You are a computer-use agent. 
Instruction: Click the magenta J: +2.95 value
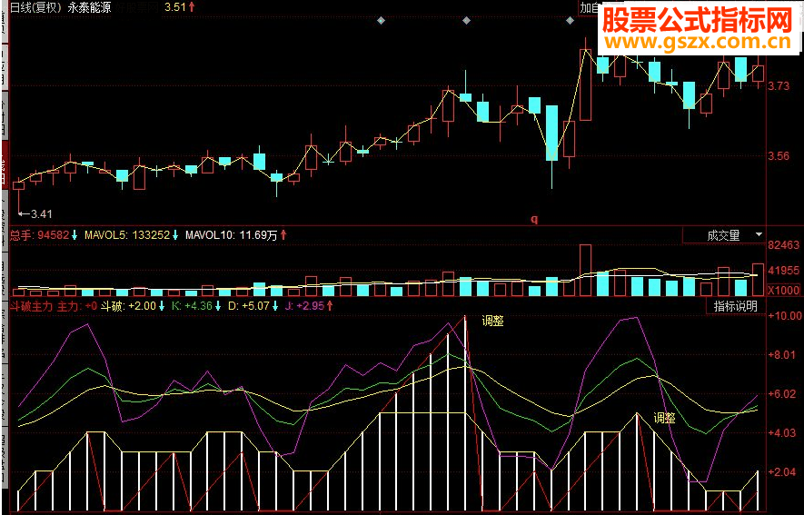pos(304,306)
